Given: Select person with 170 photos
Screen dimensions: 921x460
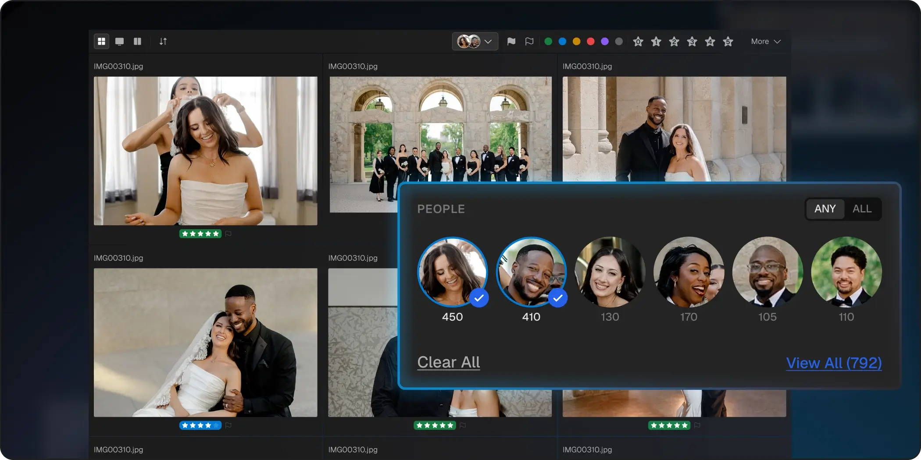Looking at the screenshot, I should pyautogui.click(x=689, y=272).
